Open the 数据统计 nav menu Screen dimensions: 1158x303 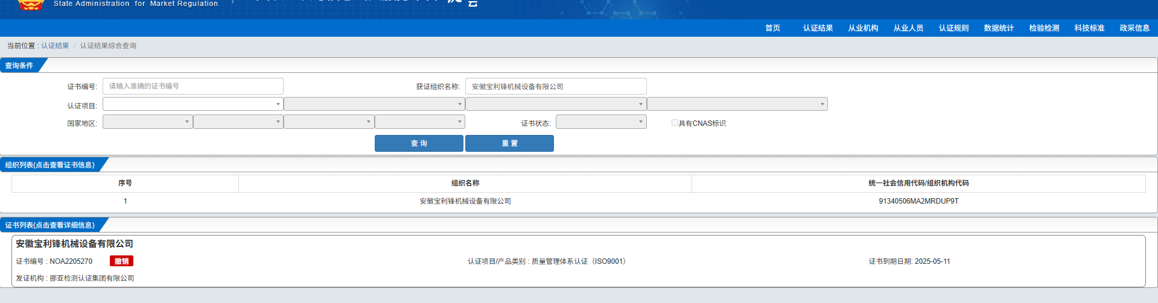pyautogui.click(x=999, y=28)
